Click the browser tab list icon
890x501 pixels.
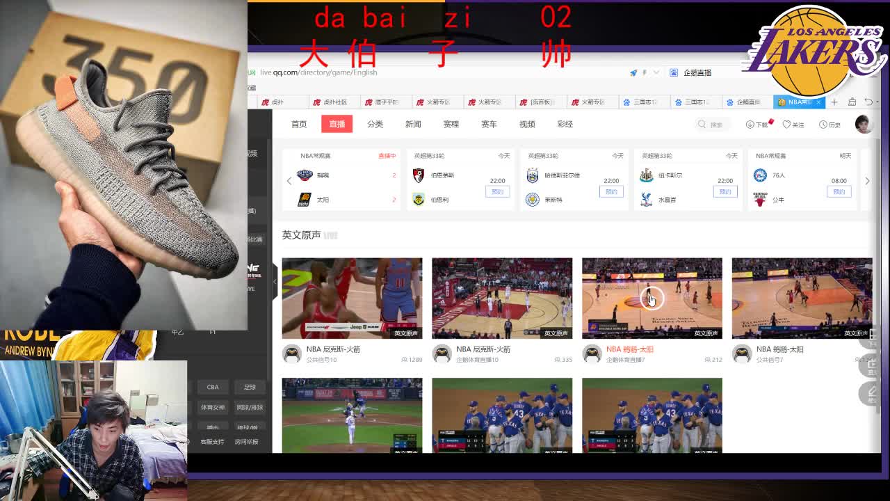852,102
